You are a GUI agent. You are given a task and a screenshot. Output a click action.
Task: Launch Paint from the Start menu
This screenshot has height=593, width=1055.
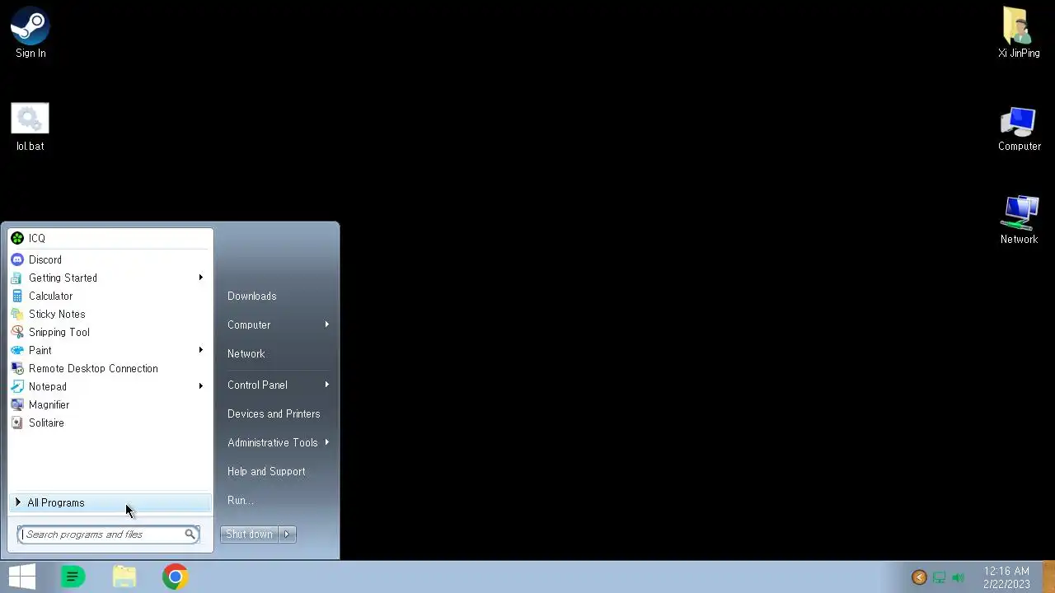[110, 350]
